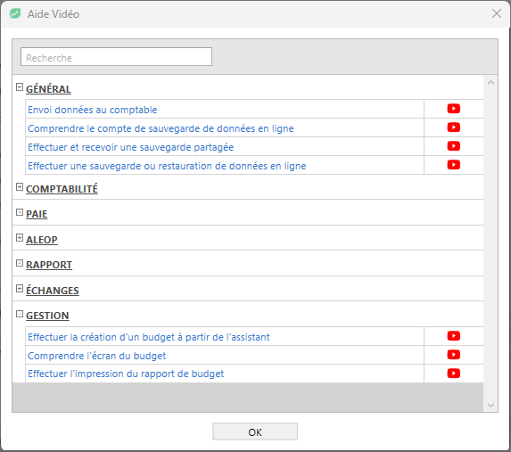Play video for Envoi données au comptable
Viewport: 511px width, 452px height.
click(453, 109)
